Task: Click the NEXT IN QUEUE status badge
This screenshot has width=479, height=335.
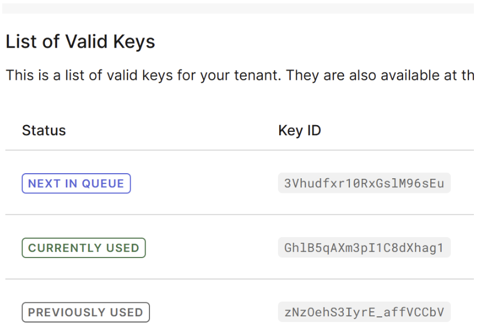Action: [x=76, y=183]
